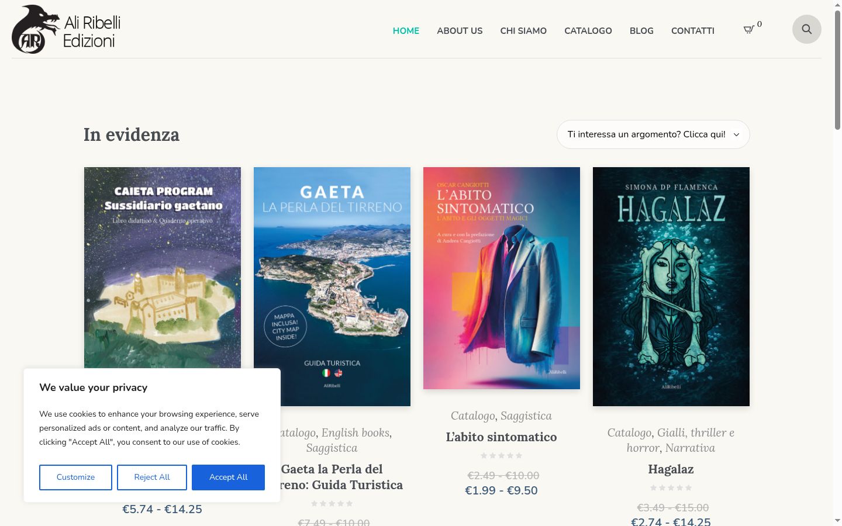Screen dimensions: 842x526
Task: Click the price €1.99 - €9.50
Action: coord(502,490)
